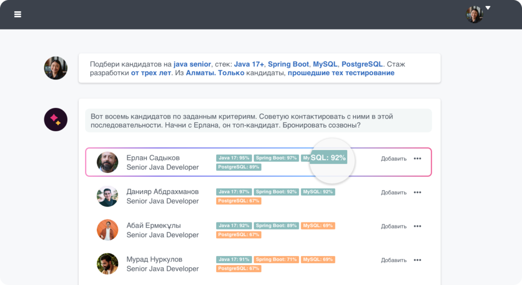Open more options for Мурад Нуркулов
This screenshot has width=522, height=285.
[x=417, y=260]
